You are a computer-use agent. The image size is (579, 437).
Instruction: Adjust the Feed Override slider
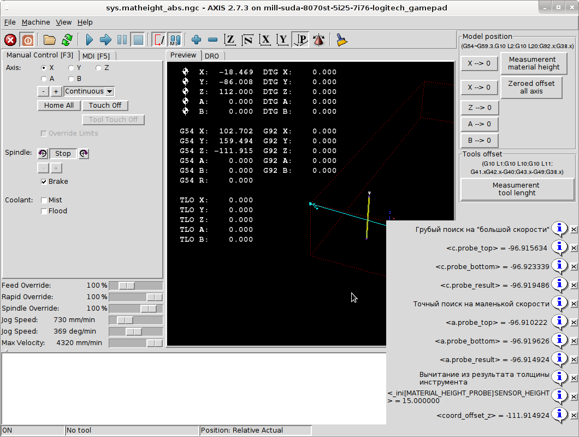pos(127,285)
